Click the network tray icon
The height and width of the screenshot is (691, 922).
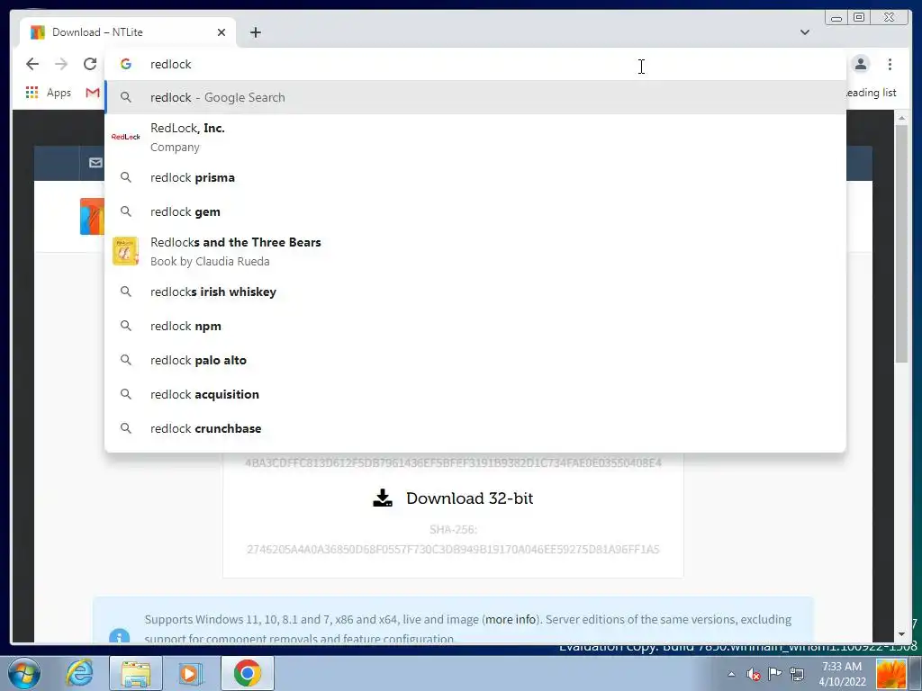click(797, 674)
